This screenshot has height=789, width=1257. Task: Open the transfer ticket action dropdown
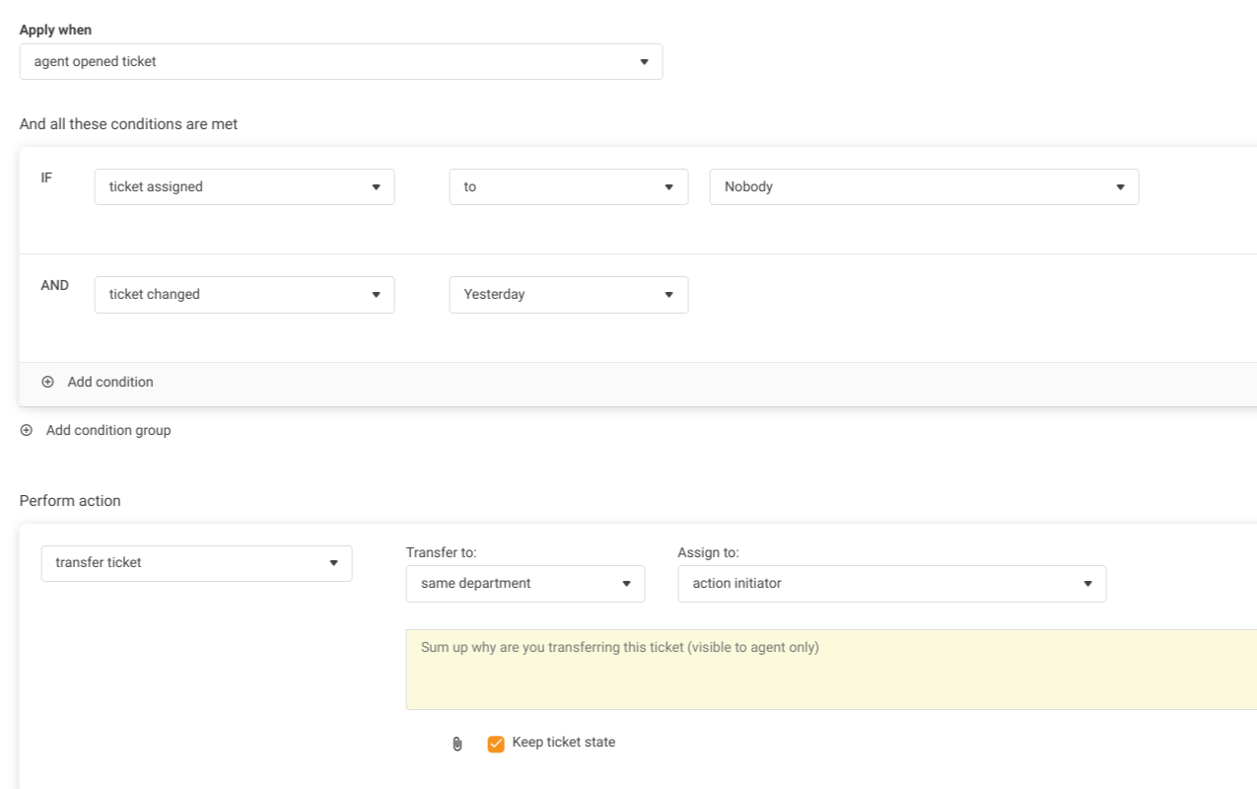click(x=196, y=563)
